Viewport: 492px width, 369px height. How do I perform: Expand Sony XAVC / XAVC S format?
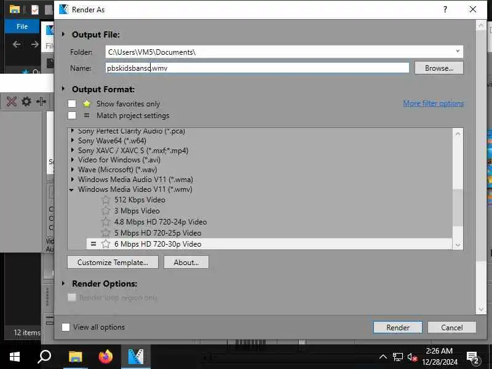point(73,150)
